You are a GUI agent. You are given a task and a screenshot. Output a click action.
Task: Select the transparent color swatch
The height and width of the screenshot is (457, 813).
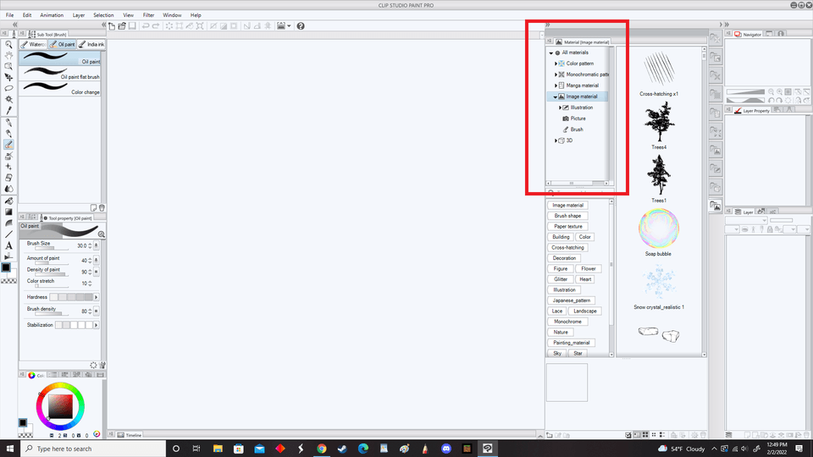coord(8,281)
